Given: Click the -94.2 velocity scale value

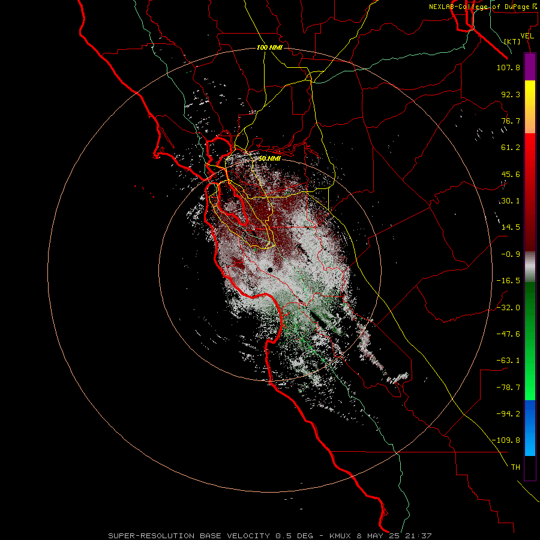Looking at the screenshot, I should click(508, 414).
